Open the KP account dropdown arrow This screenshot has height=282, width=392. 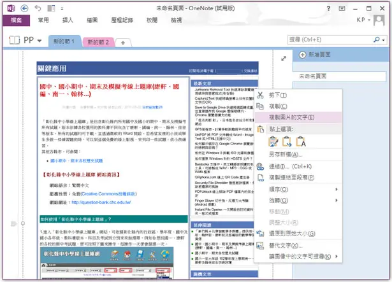point(369,20)
